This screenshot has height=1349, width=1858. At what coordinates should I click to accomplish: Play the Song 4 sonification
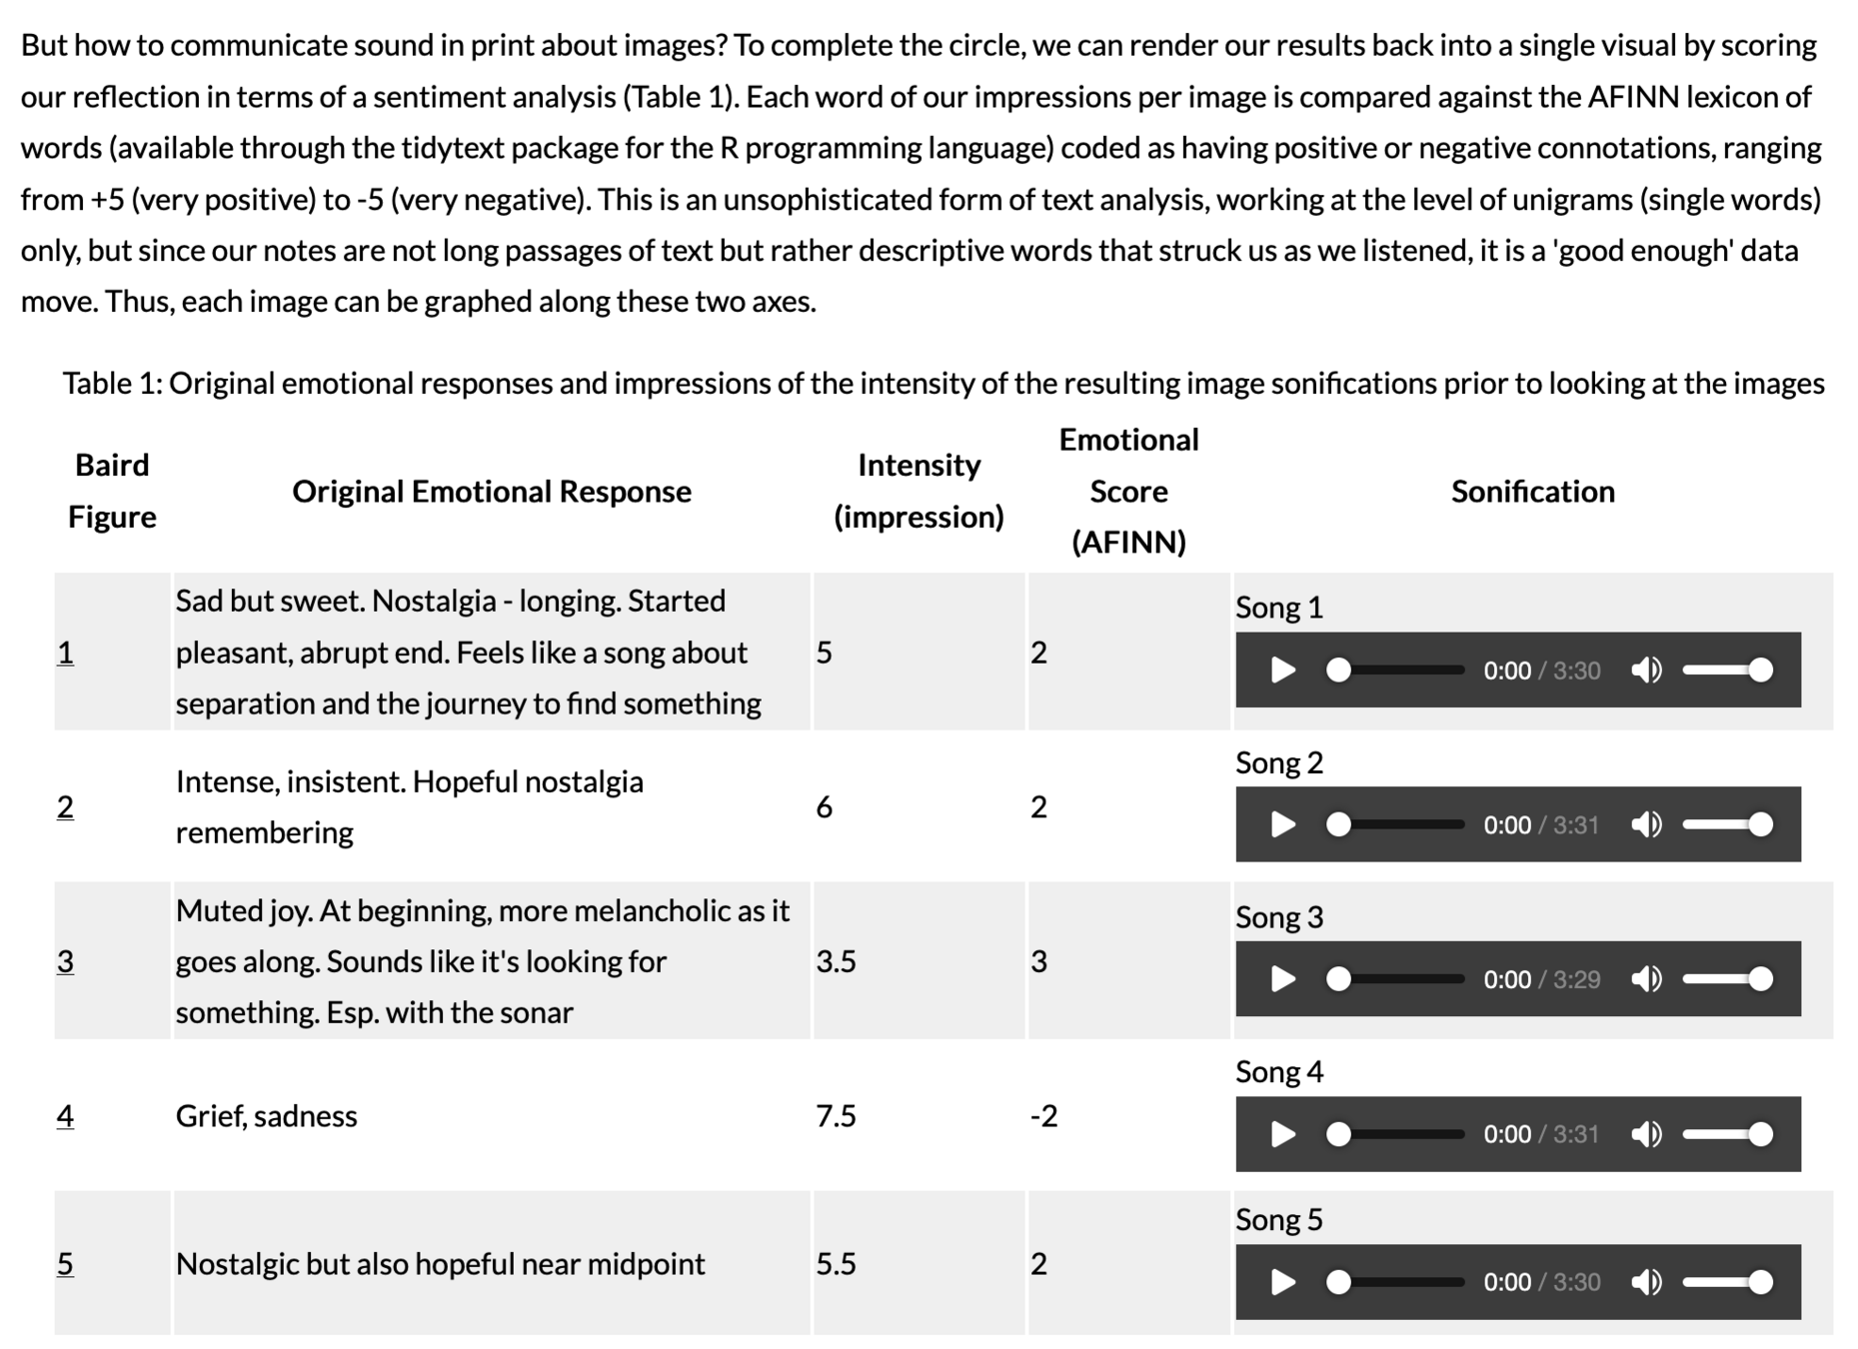click(x=1282, y=1134)
